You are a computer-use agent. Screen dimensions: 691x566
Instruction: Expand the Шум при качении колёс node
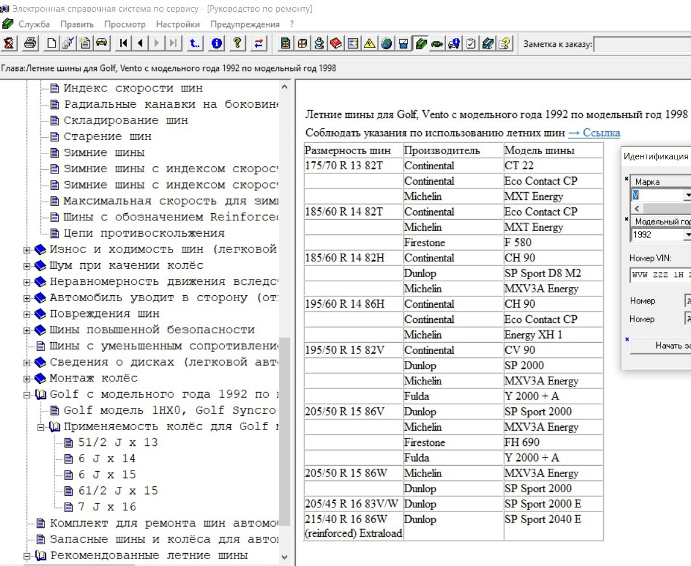point(27,266)
